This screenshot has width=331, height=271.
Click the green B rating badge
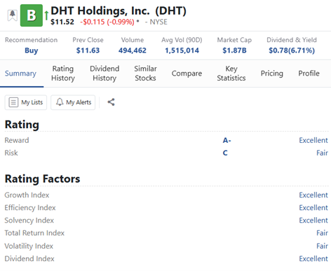tap(32, 15)
